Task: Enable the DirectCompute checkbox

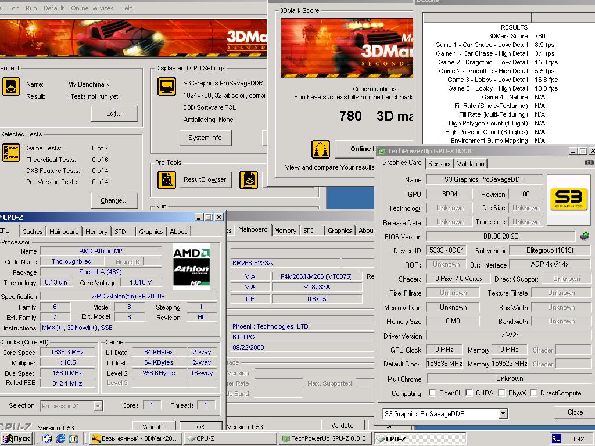Action: [533, 393]
